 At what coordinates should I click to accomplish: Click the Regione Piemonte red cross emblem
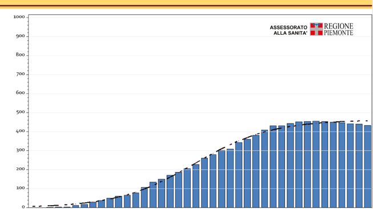pos(316,29)
